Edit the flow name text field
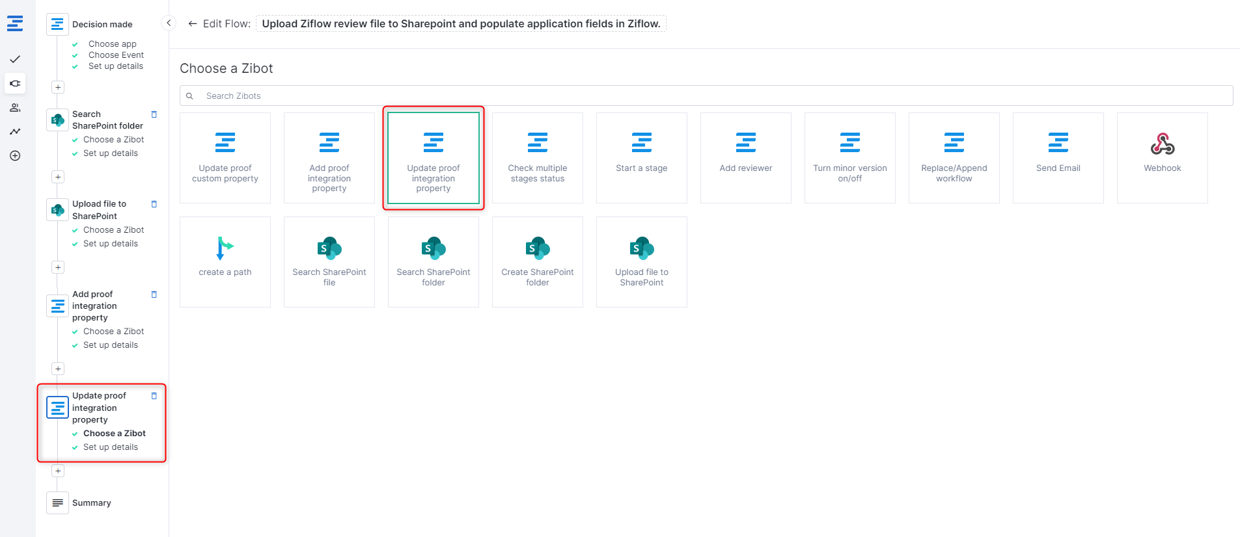Screen dimensions: 1240x537 click(x=461, y=24)
